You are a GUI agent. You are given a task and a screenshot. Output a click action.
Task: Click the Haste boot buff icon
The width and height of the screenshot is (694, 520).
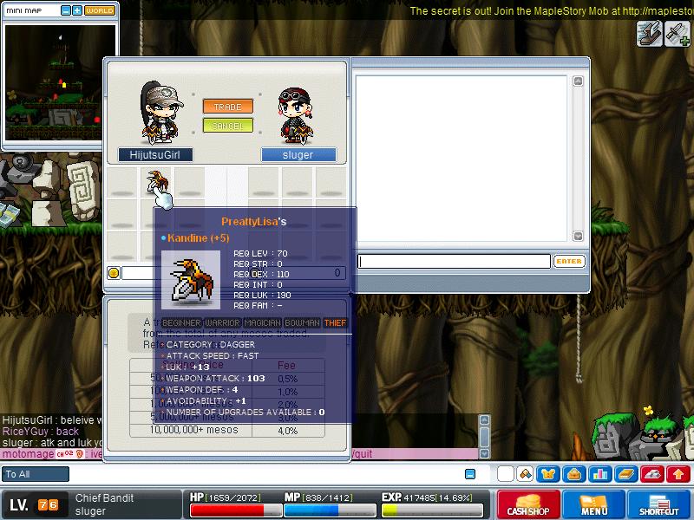[649, 34]
